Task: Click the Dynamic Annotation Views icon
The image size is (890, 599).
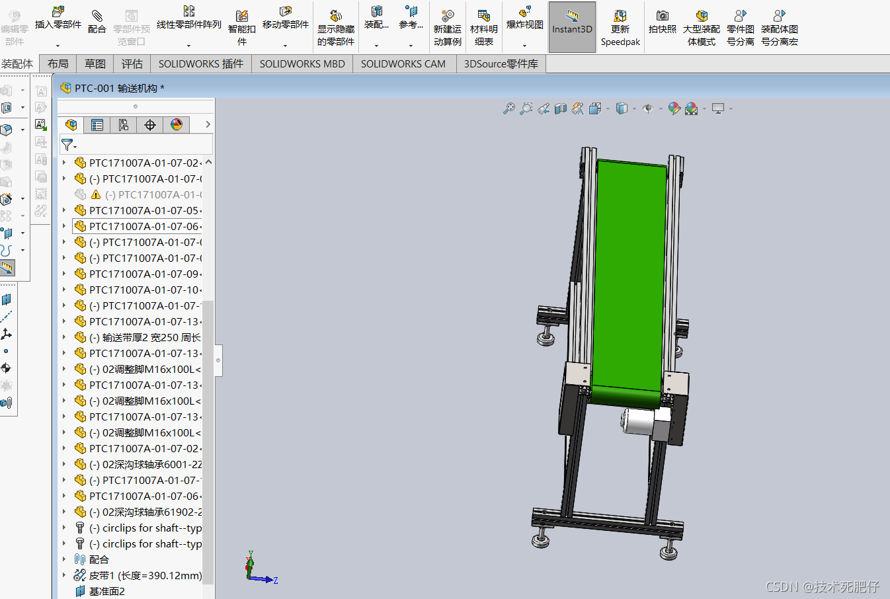Action: click(x=578, y=108)
